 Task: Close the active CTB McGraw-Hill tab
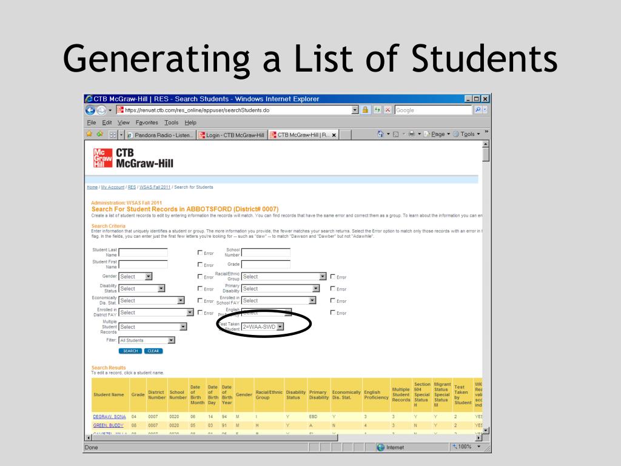(334, 135)
